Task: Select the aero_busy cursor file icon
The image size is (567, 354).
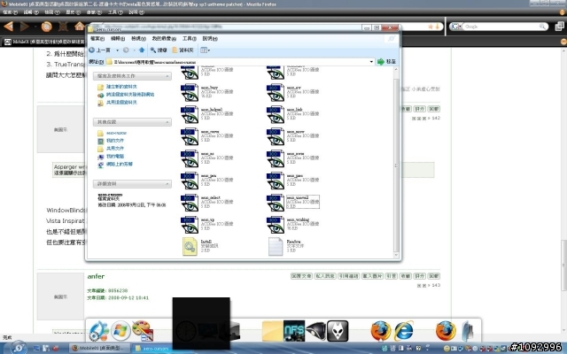Action: coord(190,92)
